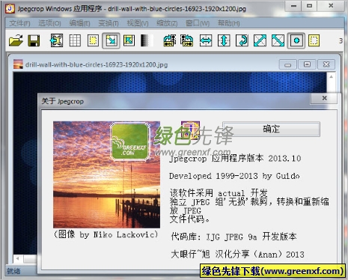
Task: Click the '大眼仔~旭 汉化分享' credit line
Action: click(x=237, y=255)
